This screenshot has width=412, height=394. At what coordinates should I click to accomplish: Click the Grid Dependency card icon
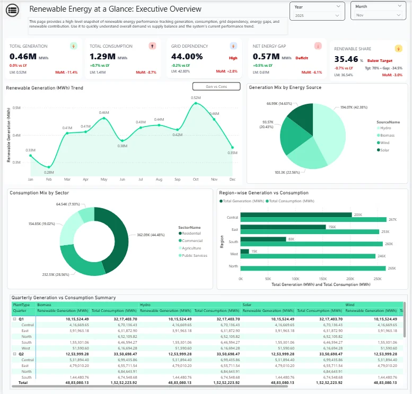click(233, 46)
